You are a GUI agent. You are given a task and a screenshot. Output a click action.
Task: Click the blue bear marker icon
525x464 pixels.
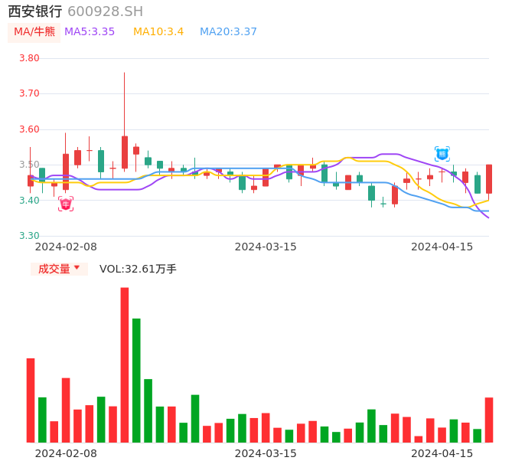[x=442, y=154]
